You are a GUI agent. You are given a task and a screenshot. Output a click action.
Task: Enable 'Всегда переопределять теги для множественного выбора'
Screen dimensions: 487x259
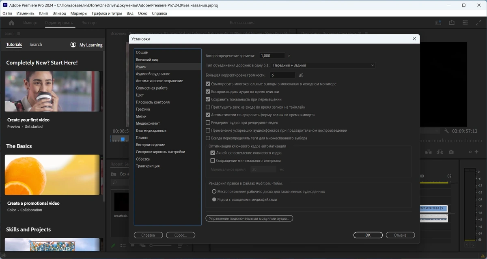point(208,138)
